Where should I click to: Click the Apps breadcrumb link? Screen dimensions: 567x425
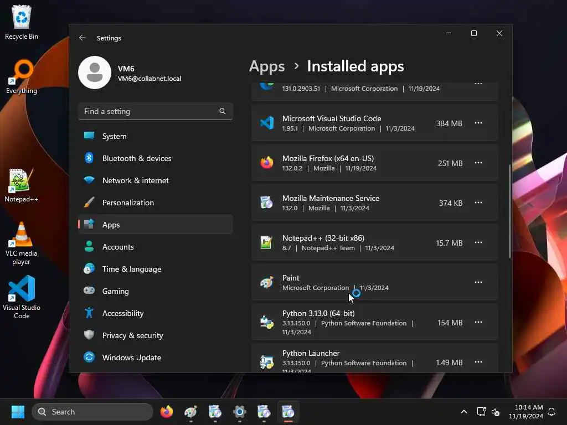pyautogui.click(x=267, y=66)
